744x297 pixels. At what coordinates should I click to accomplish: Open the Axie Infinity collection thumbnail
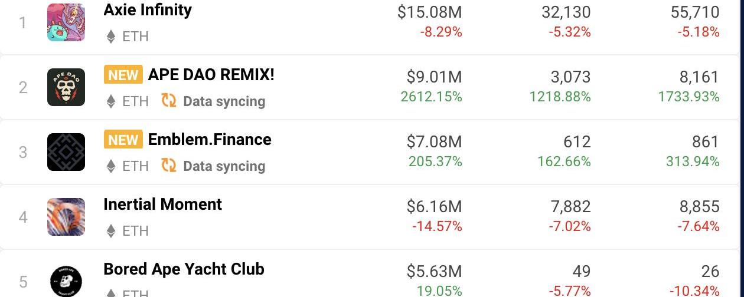66,22
